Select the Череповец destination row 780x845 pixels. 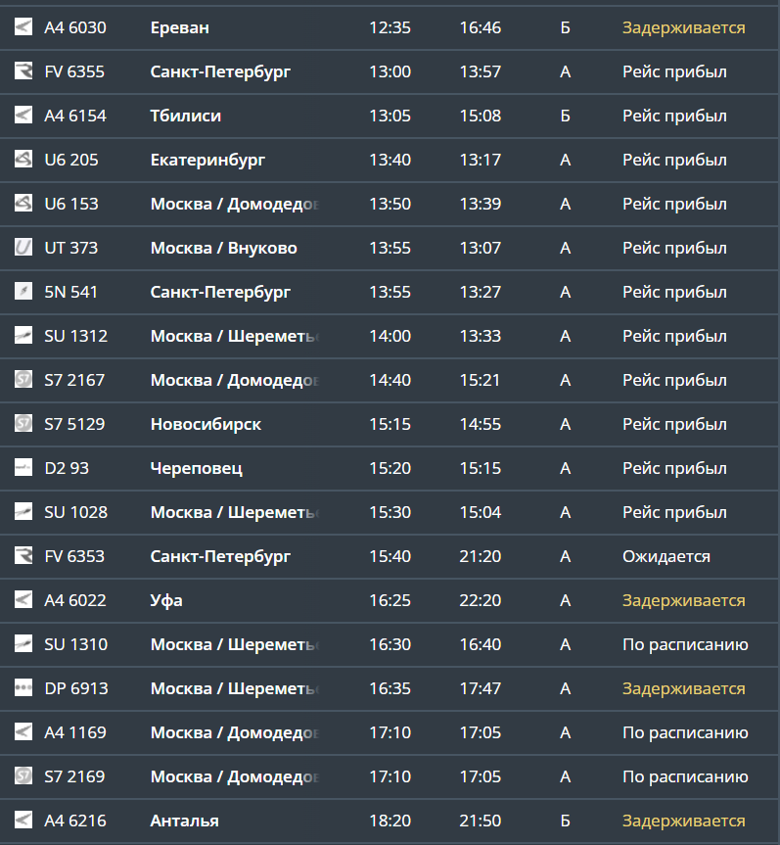coord(390,468)
